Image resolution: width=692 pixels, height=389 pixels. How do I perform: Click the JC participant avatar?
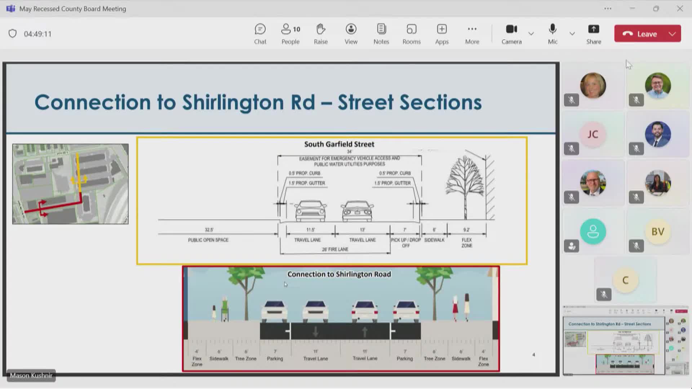click(593, 134)
